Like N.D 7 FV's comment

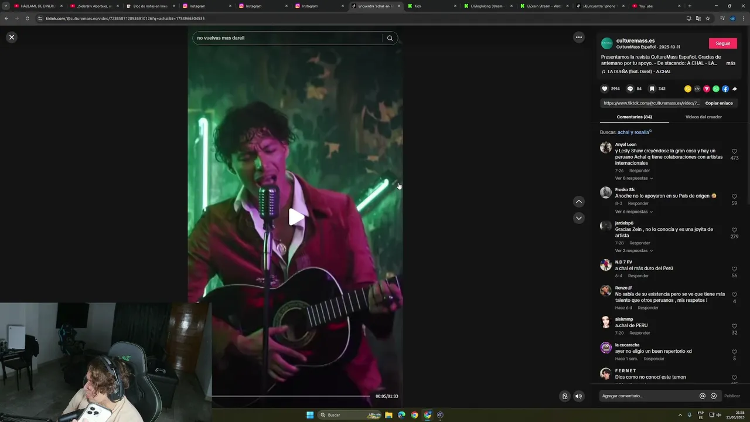click(x=734, y=269)
